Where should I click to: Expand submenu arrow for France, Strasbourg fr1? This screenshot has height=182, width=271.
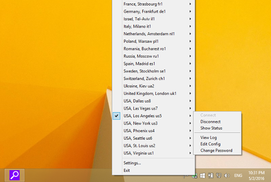click(190, 4)
